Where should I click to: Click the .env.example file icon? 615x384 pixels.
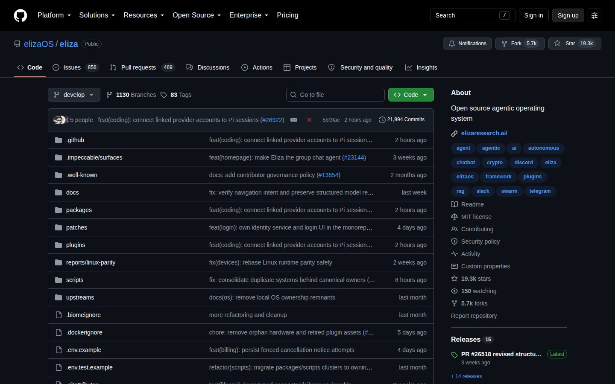click(x=59, y=350)
